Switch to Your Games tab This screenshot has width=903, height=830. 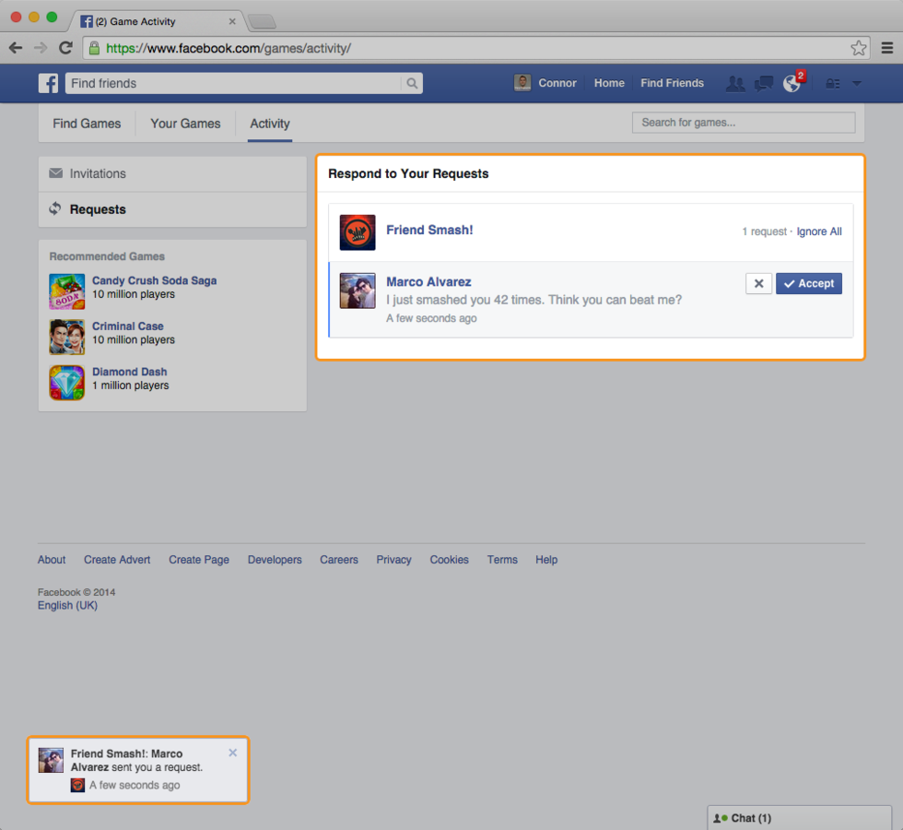pos(185,124)
